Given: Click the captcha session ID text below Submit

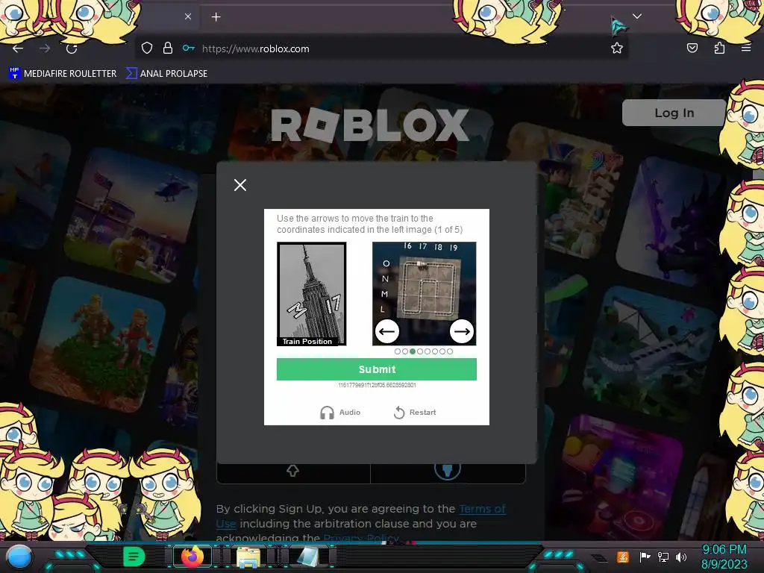Looking at the screenshot, I should click(377, 385).
